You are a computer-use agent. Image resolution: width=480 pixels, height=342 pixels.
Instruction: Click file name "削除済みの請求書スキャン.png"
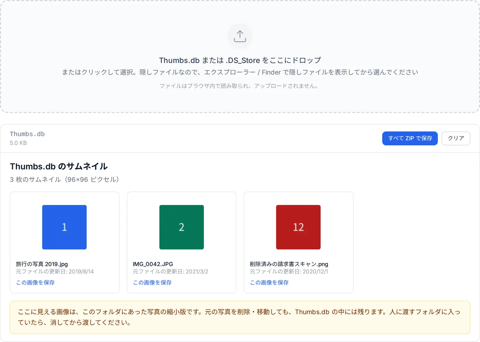coord(289,264)
